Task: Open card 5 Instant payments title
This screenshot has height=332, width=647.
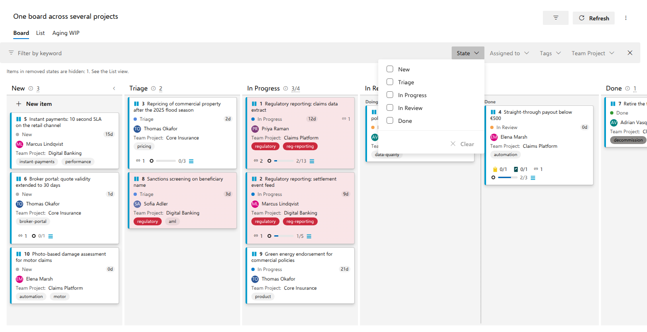Action: click(58, 122)
